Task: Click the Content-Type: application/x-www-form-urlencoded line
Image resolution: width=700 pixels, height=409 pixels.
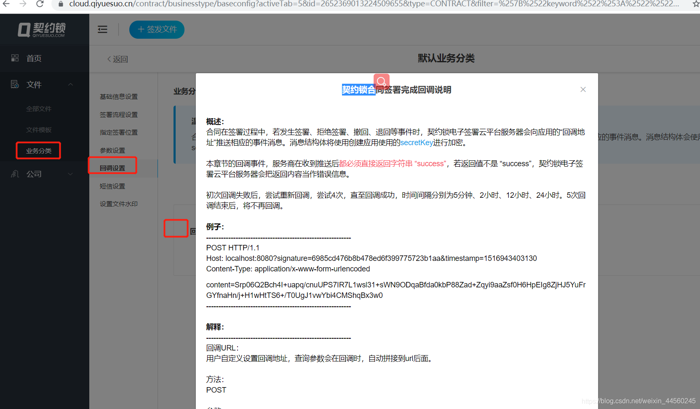Action: [288, 269]
